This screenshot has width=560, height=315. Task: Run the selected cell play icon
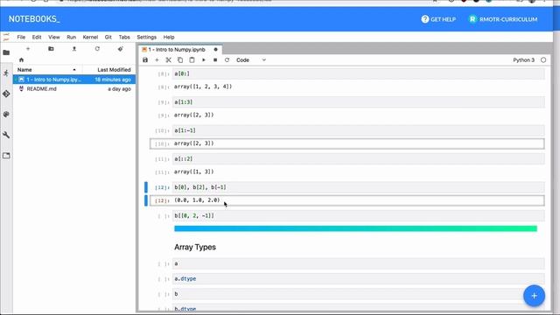(x=204, y=60)
